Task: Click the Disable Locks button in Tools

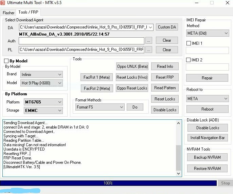Action: 165,110
